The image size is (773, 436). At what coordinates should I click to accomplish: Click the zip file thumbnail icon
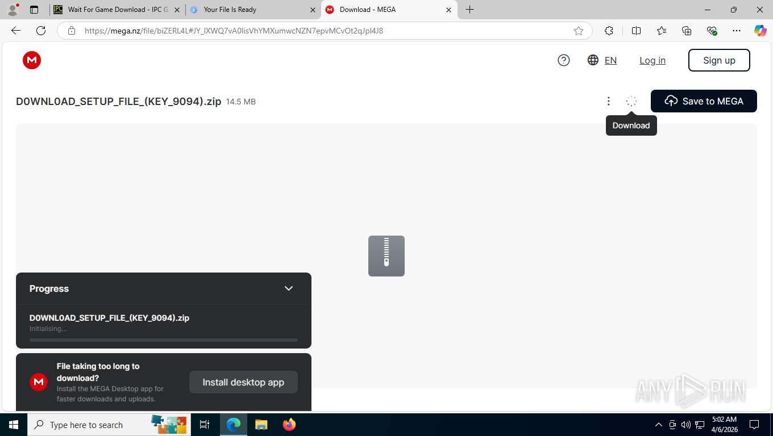(386, 256)
